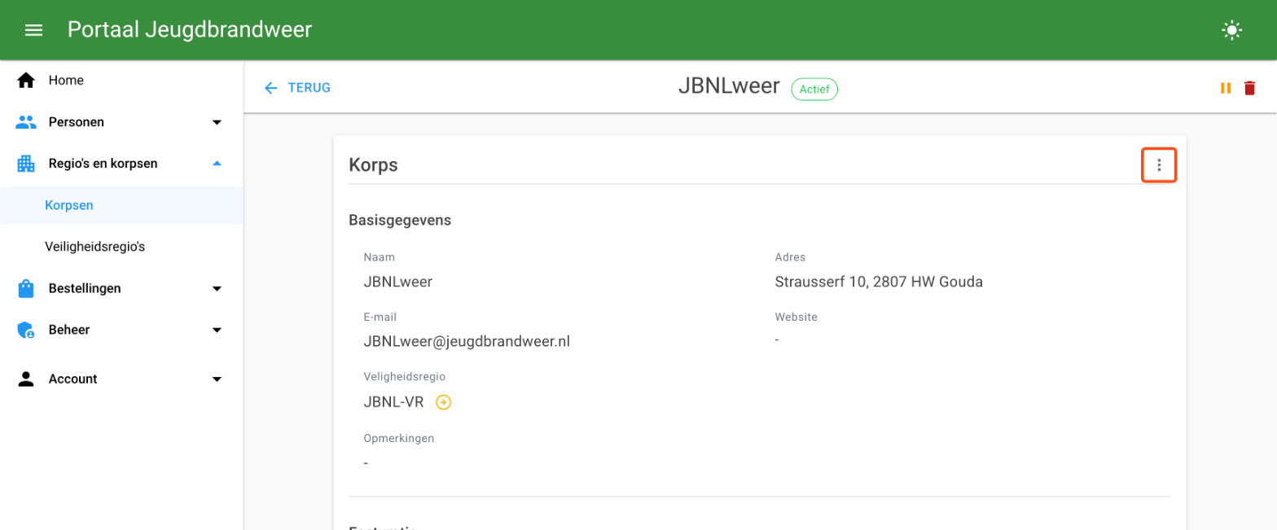
Task: Click the Naam value JBNLweer
Action: [398, 282]
